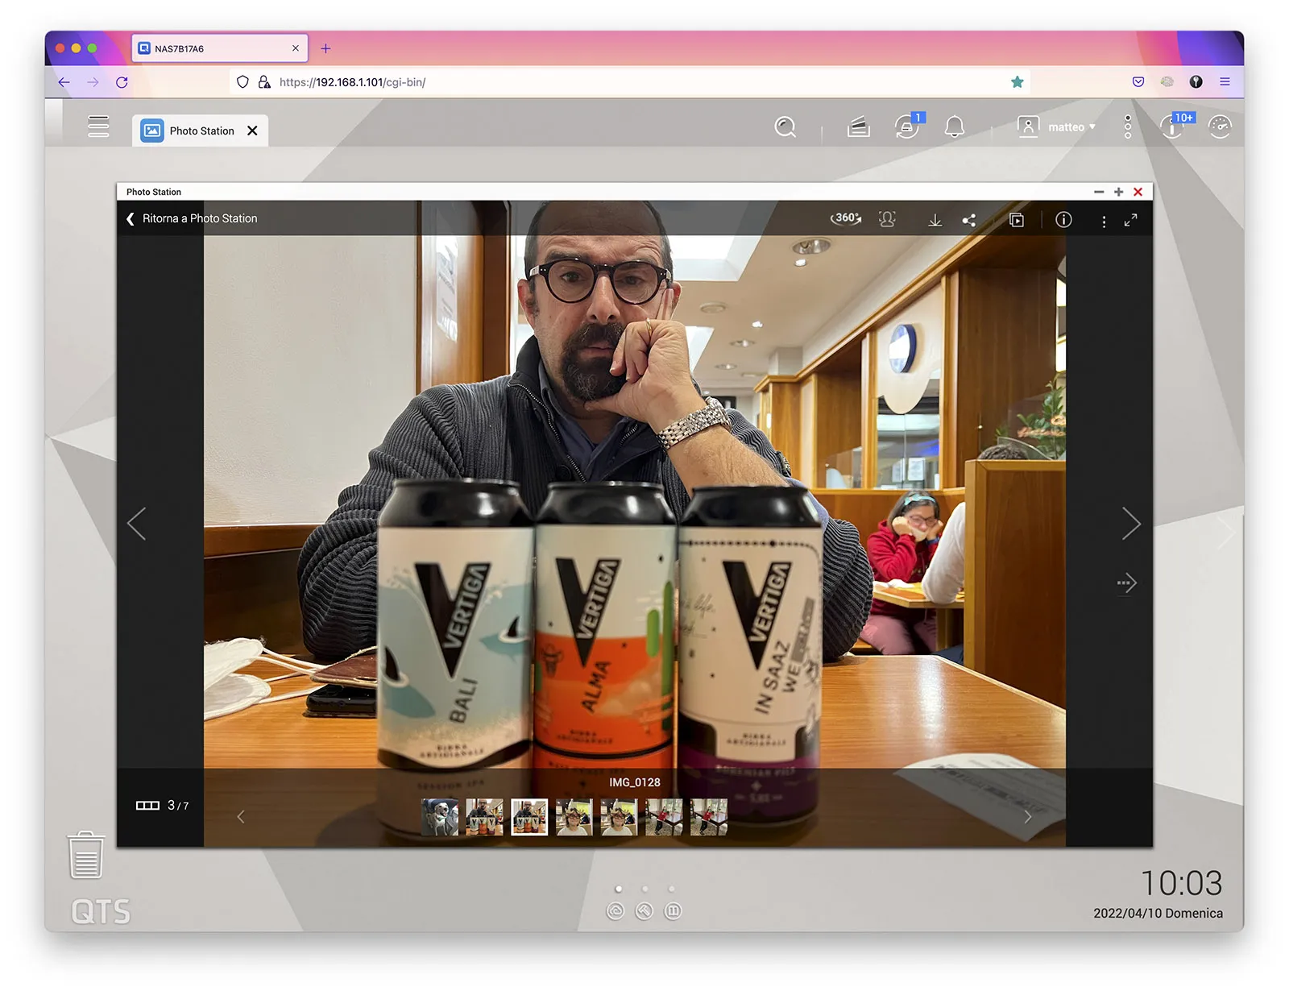Click the red macOS close button

pos(60,48)
